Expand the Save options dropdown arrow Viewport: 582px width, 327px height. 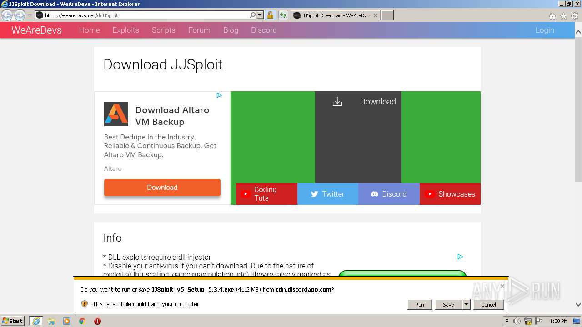pos(466,305)
